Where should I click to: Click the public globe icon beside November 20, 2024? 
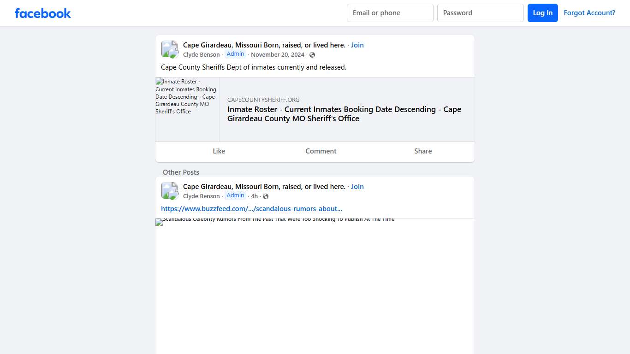[x=312, y=55]
